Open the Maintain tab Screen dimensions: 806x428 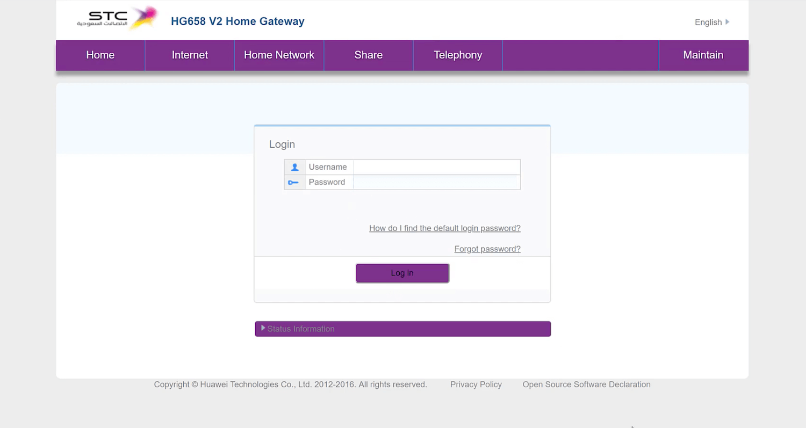[x=703, y=55]
